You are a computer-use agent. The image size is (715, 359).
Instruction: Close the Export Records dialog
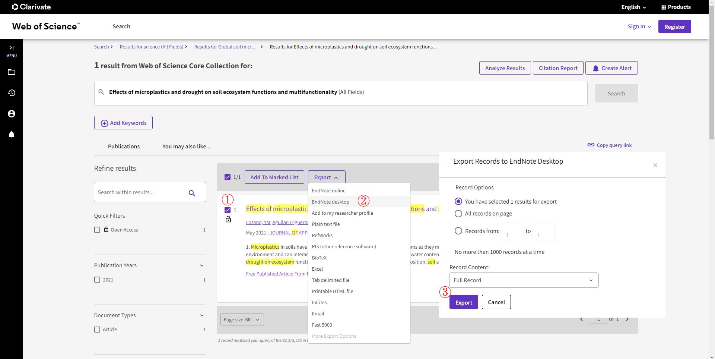tap(655, 165)
